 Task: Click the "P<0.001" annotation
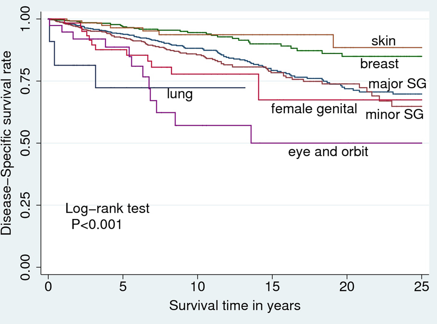[96, 225]
